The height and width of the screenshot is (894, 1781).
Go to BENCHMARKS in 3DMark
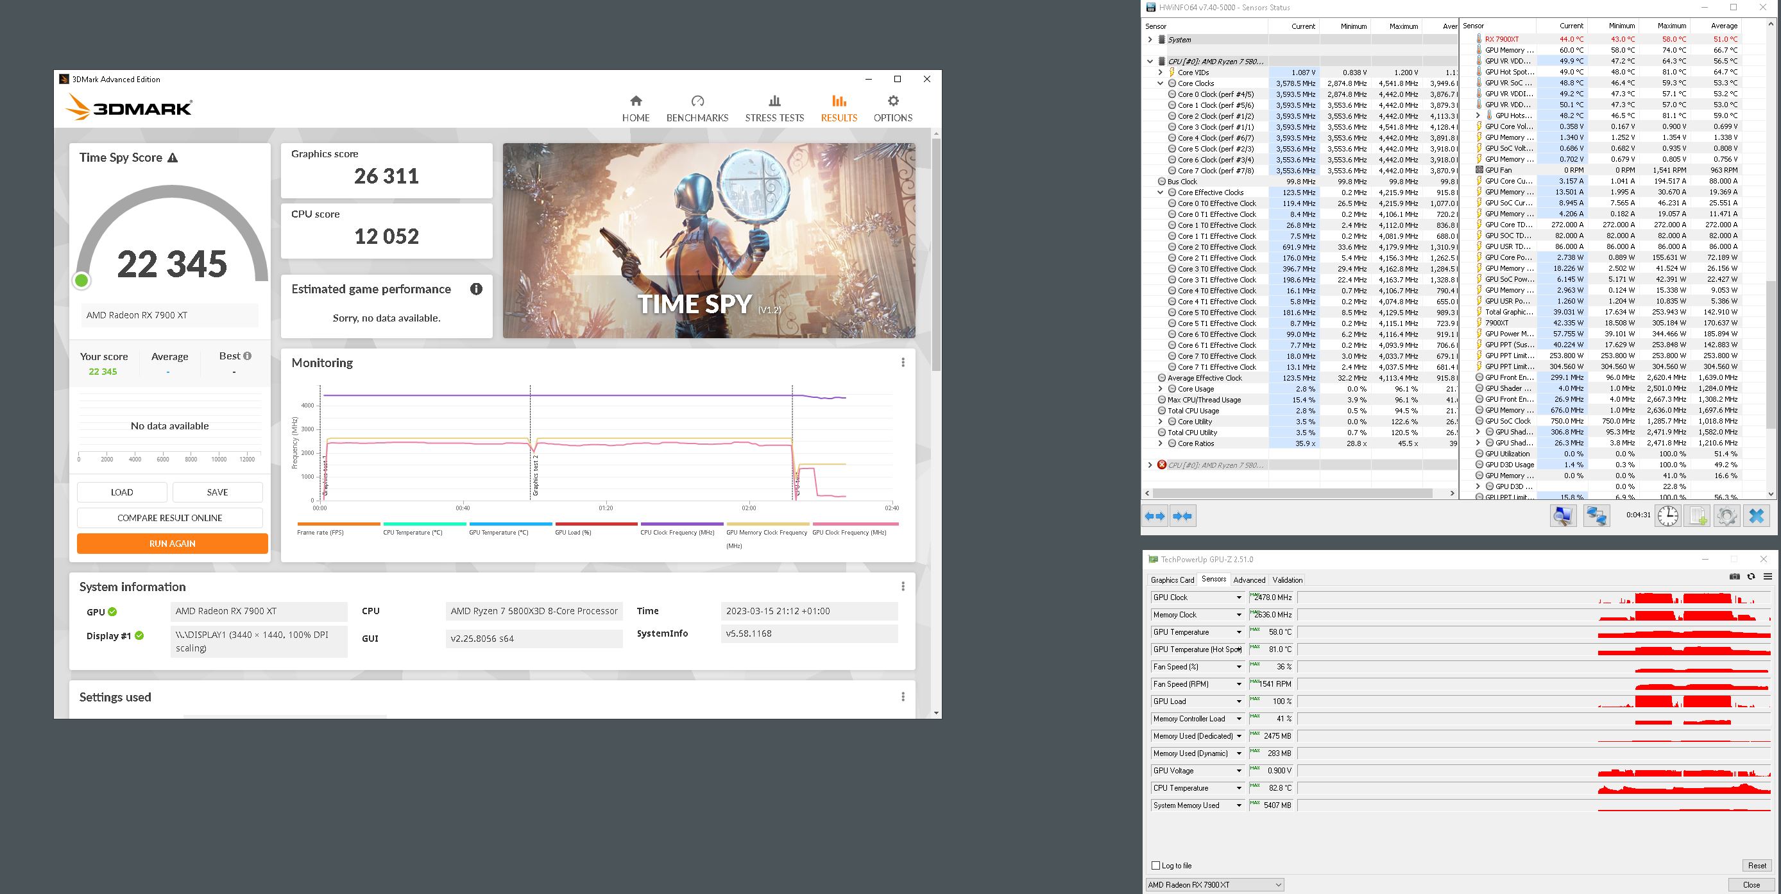pyautogui.click(x=697, y=109)
